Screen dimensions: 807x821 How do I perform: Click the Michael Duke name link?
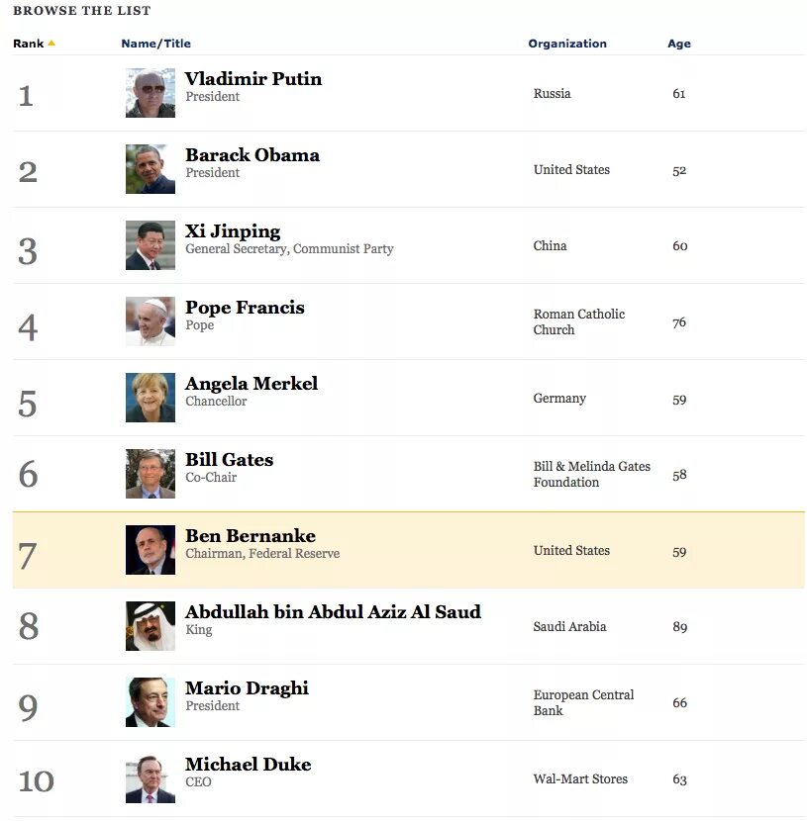(x=248, y=765)
